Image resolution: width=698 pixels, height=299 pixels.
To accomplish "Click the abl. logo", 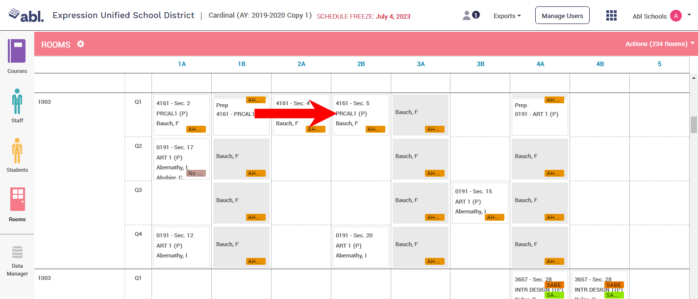I will [26, 15].
